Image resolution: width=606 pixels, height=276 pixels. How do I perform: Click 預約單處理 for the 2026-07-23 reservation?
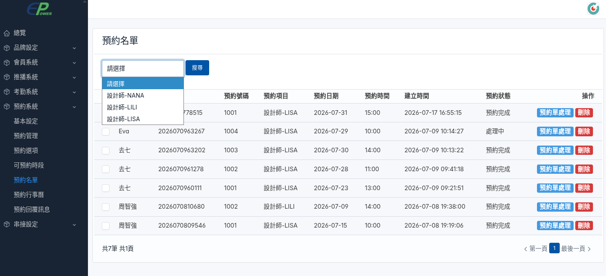click(555, 188)
